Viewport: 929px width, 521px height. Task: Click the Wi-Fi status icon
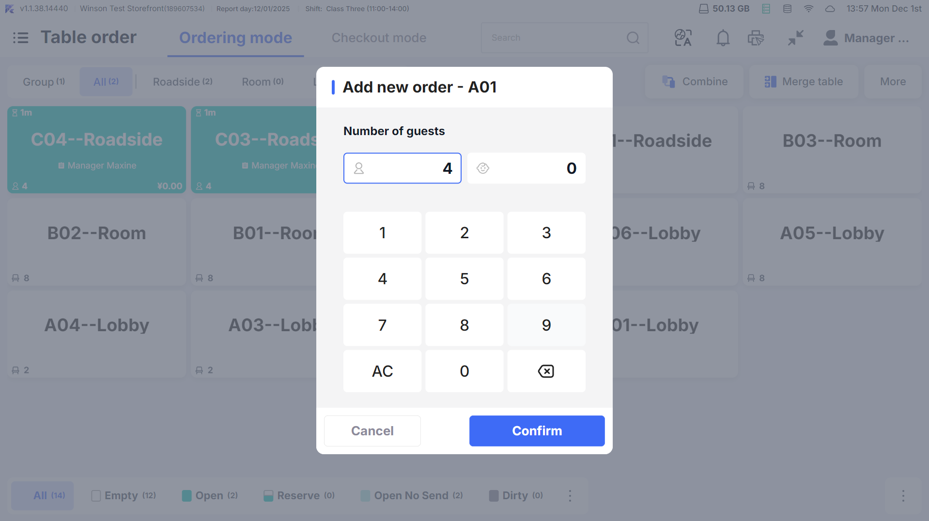(808, 9)
